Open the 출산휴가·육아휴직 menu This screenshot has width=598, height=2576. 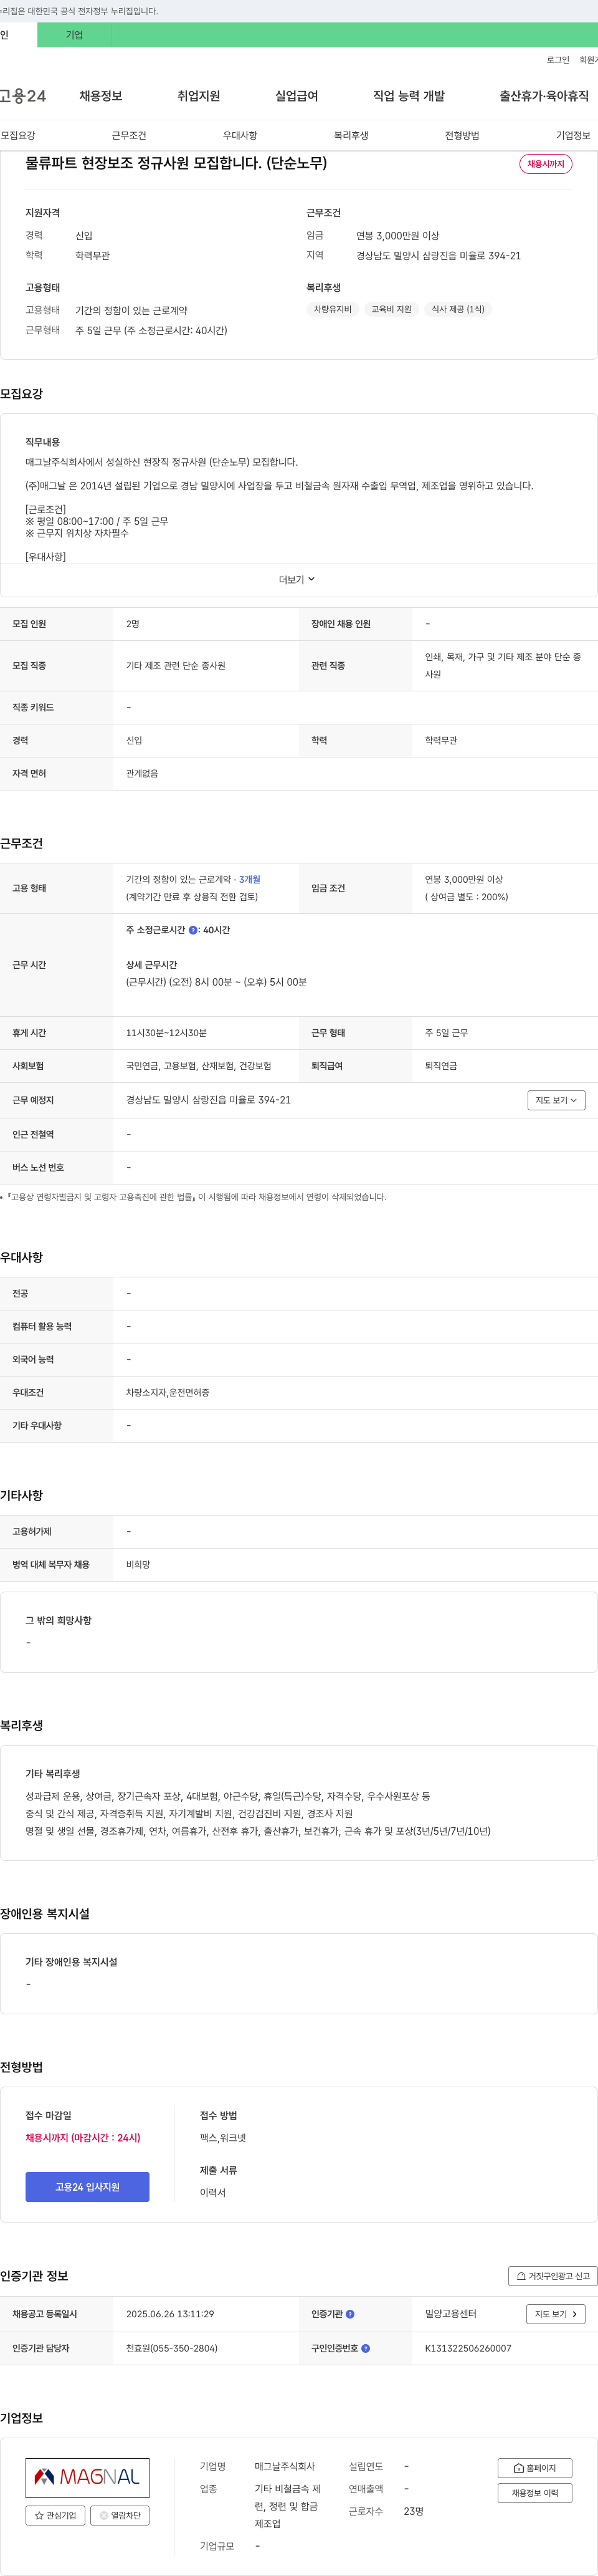(x=544, y=96)
